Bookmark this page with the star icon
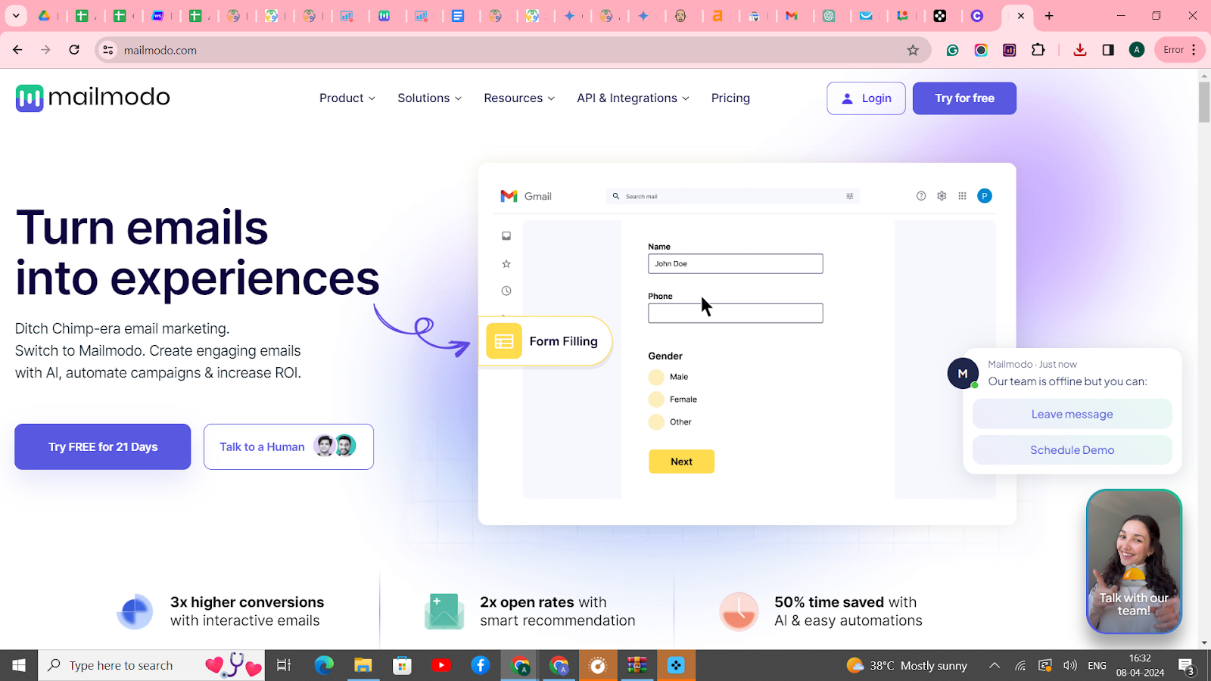Image resolution: width=1211 pixels, height=681 pixels. tap(913, 50)
